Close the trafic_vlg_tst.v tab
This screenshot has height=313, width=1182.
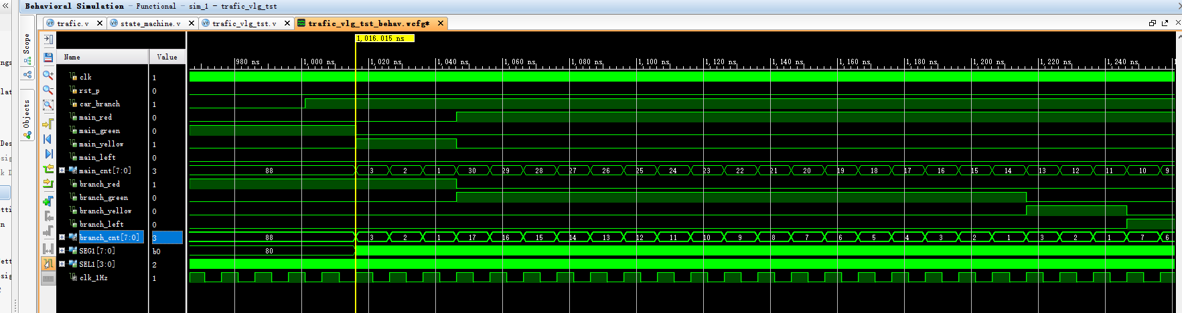coord(287,23)
